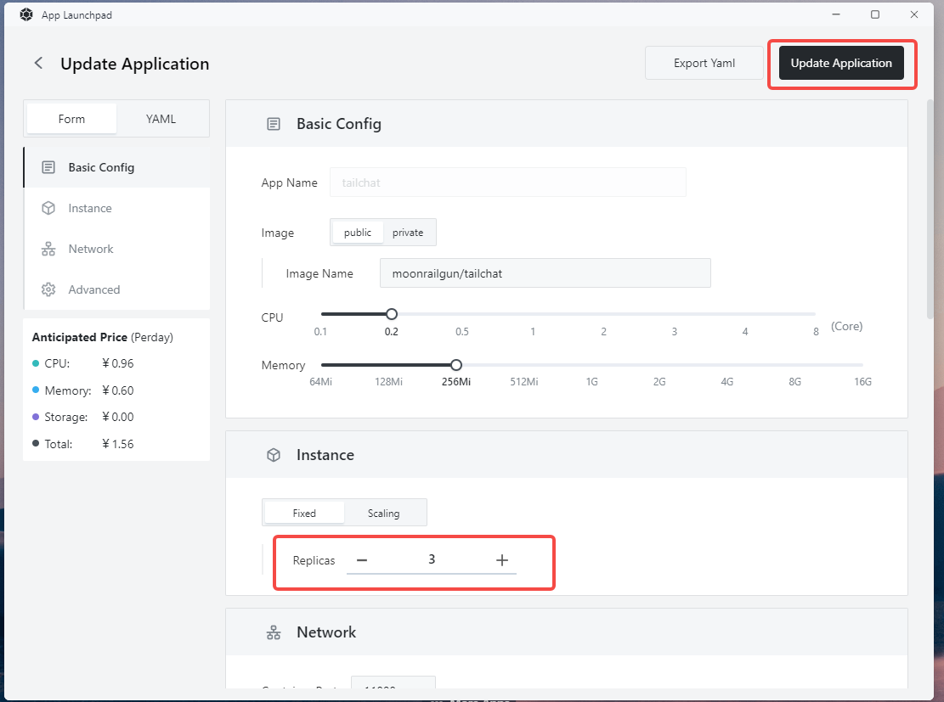Viewport: 944px width, 702px height.
Task: Set CPU slider to 1 core mark
Action: point(533,314)
